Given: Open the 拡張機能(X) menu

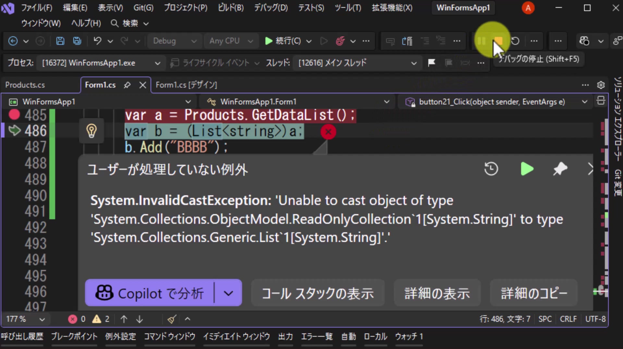Looking at the screenshot, I should (x=392, y=7).
